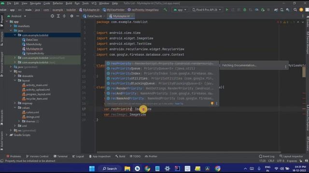Click the Build hammer icon in toolbar
This screenshot has height=173, width=309.
pos(165,10)
